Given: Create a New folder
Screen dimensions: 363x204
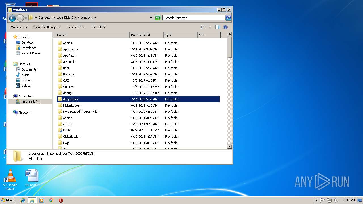Looking at the screenshot, I should pyautogui.click(x=98, y=27).
